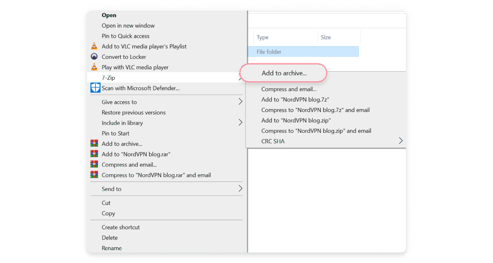Expand the Include in library submenu arrow

coord(240,123)
